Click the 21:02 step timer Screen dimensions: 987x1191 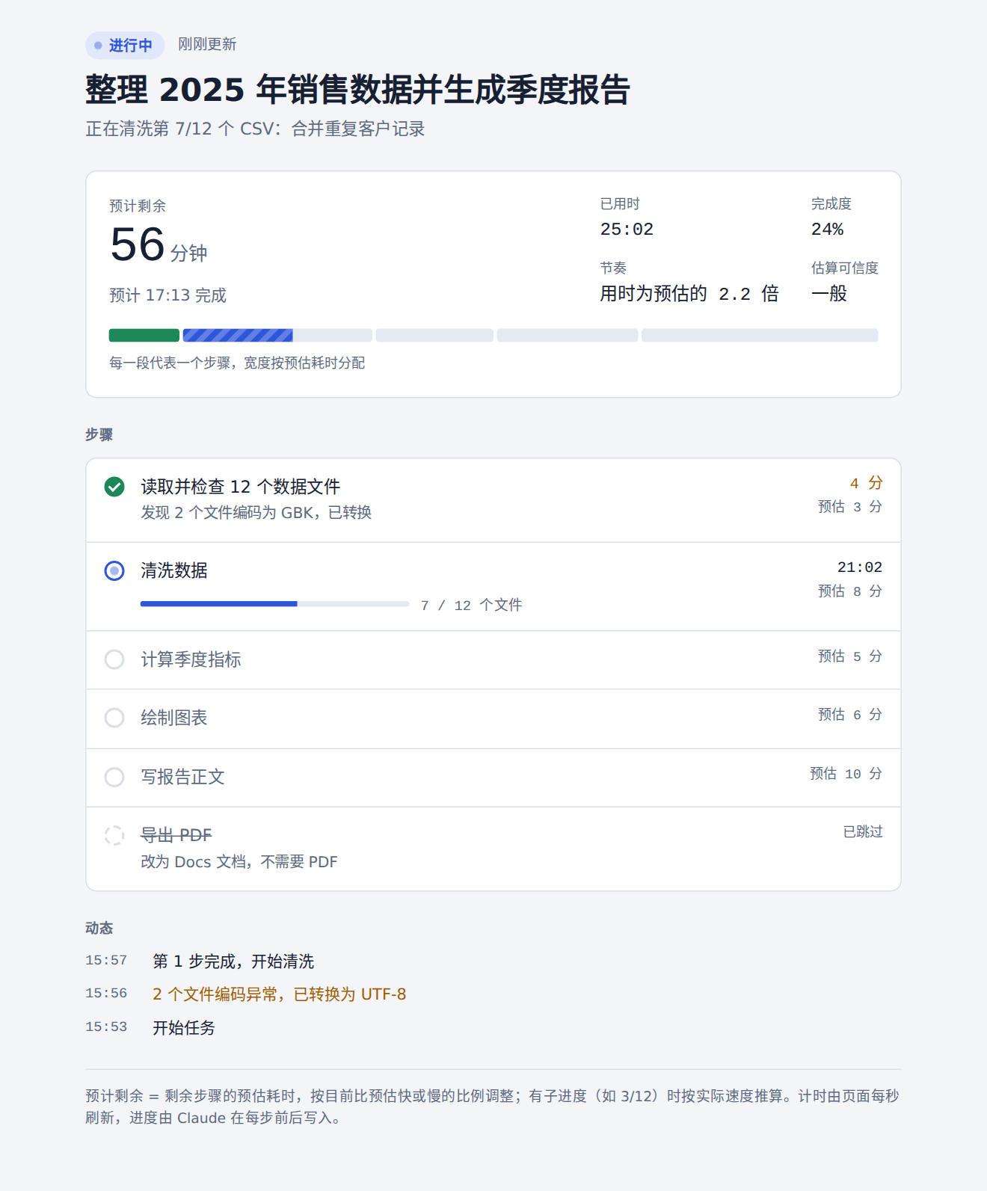click(860, 567)
